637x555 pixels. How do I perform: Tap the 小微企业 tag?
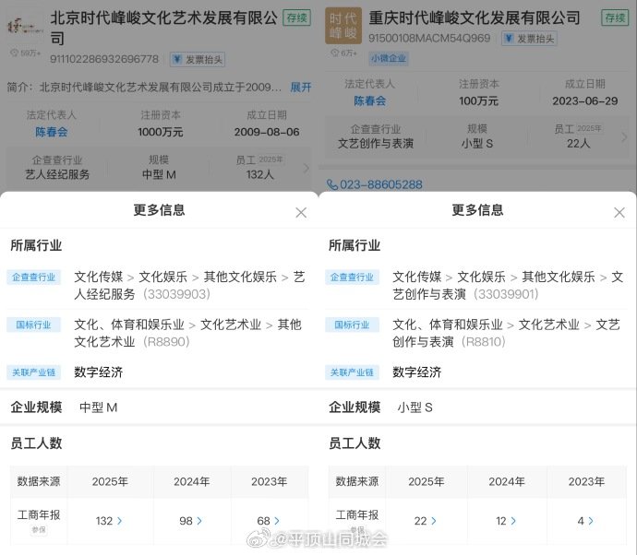(x=389, y=58)
